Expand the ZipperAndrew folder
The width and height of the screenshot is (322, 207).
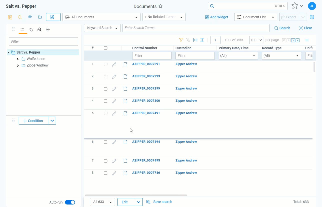[18, 65]
